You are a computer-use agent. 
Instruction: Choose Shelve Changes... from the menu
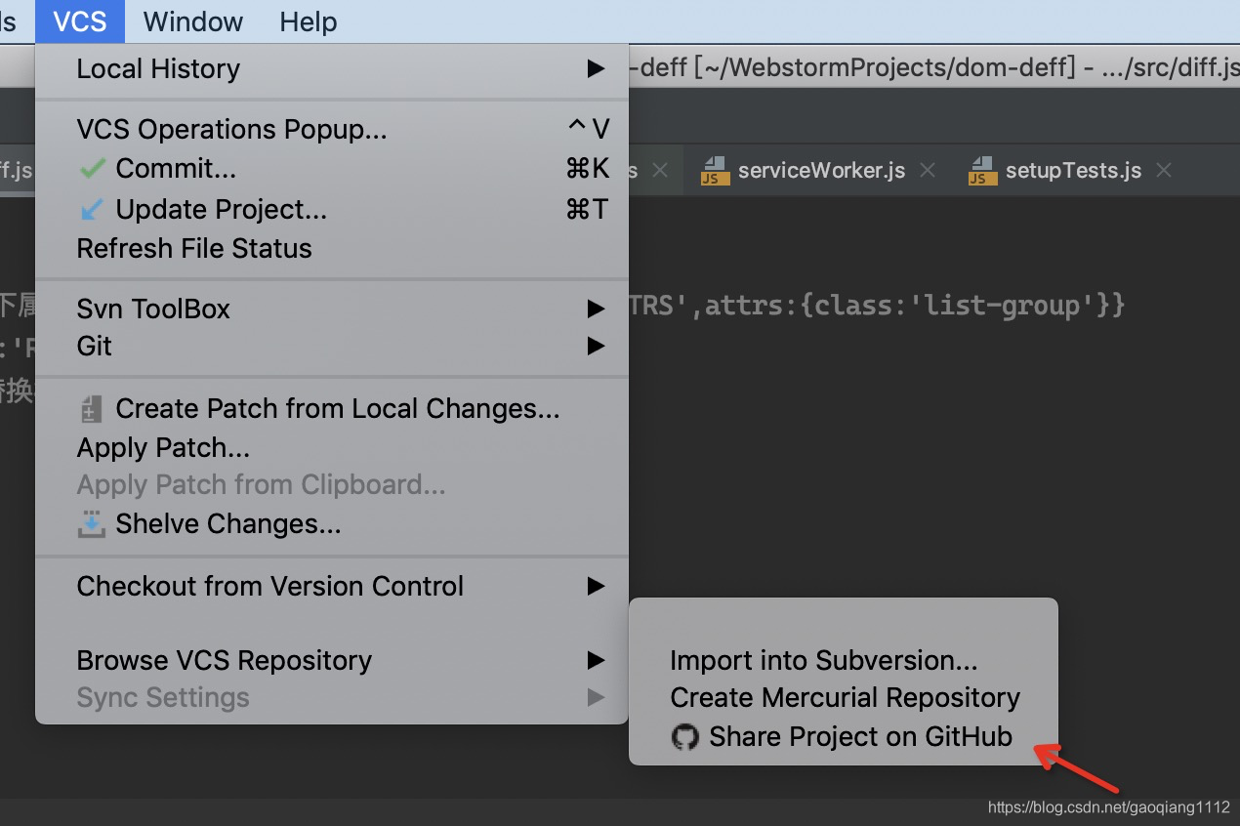coord(332,524)
